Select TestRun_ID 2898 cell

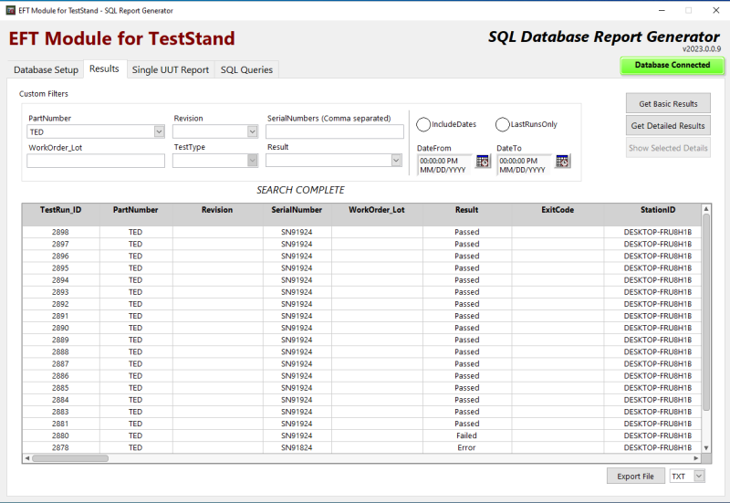[60, 232]
